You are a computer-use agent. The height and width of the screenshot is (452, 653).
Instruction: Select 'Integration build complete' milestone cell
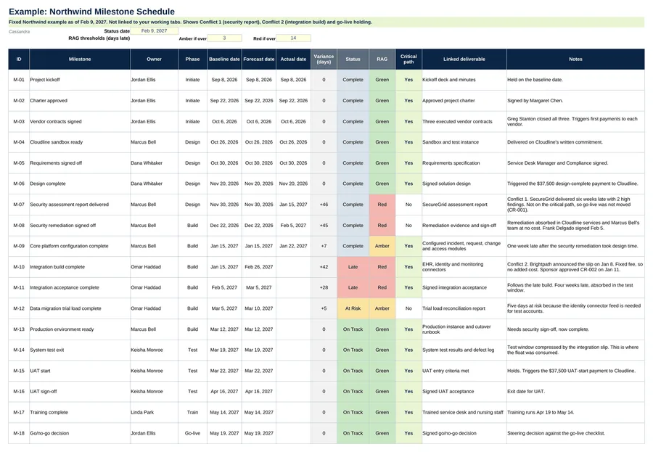(80, 266)
